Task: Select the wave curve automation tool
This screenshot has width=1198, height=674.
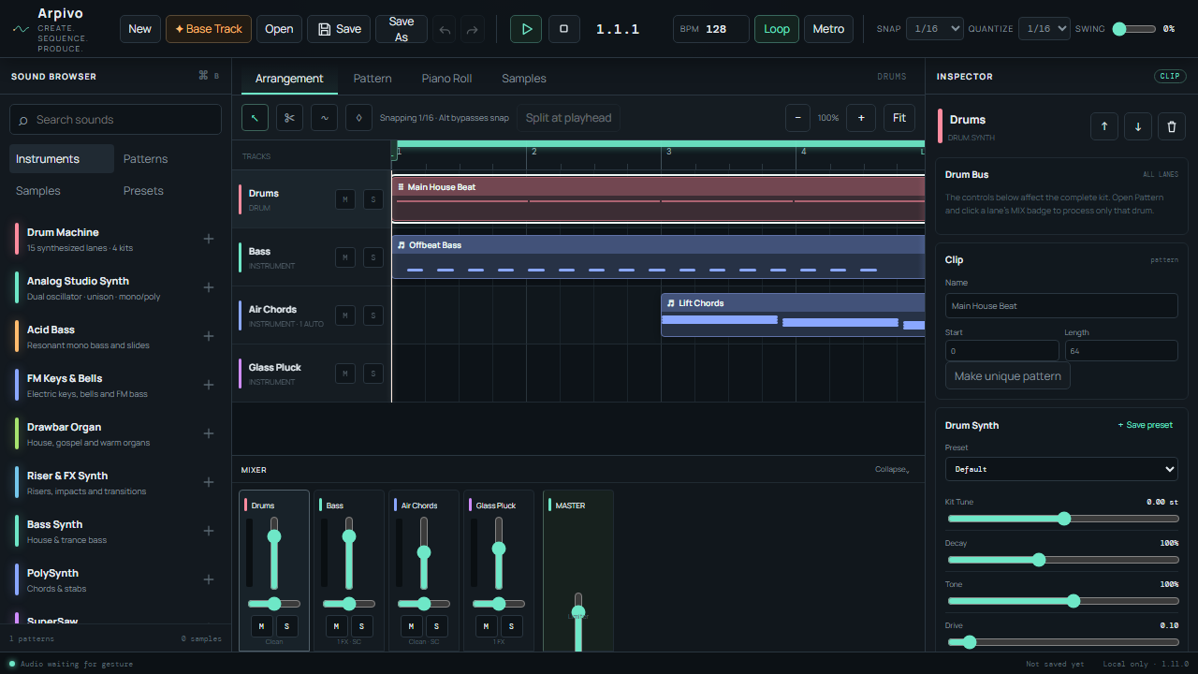Action: (x=325, y=118)
